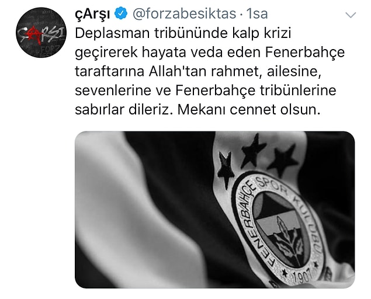Click the blue verified checkmark badge
This screenshot has width=371, height=299.
[121, 13]
